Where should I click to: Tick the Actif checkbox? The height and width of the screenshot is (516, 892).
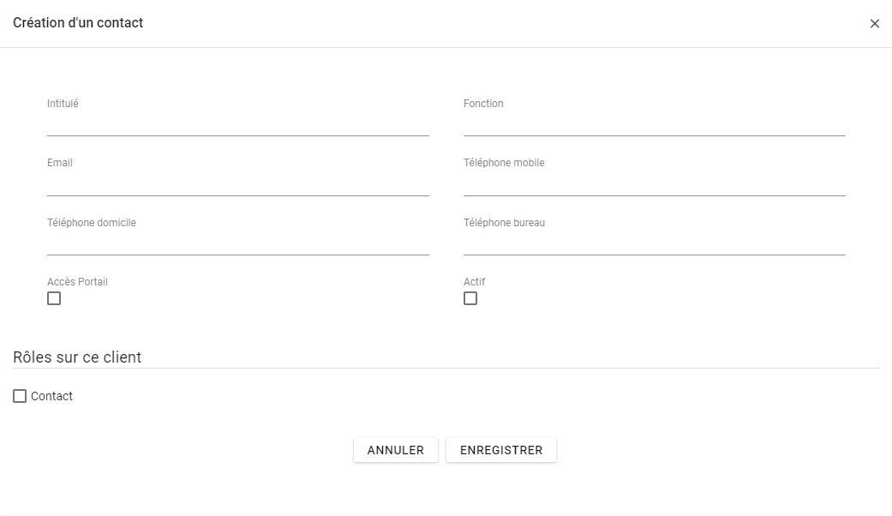tap(470, 298)
